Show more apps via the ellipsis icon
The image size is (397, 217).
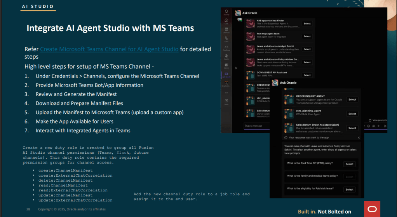coord(226,93)
